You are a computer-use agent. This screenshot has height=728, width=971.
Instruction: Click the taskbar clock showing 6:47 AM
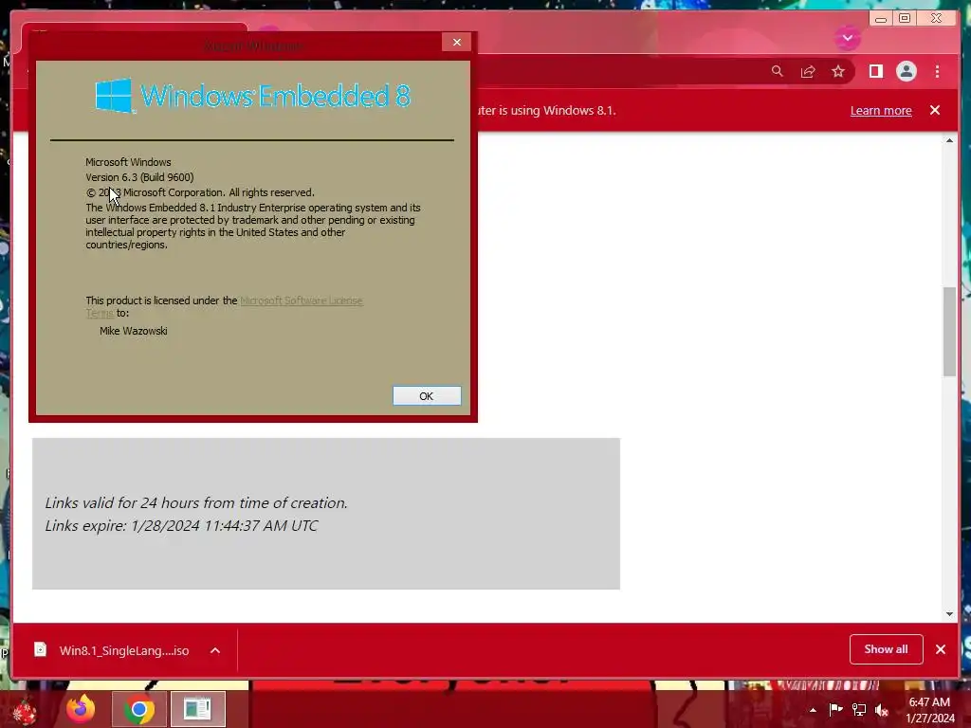pos(929,710)
